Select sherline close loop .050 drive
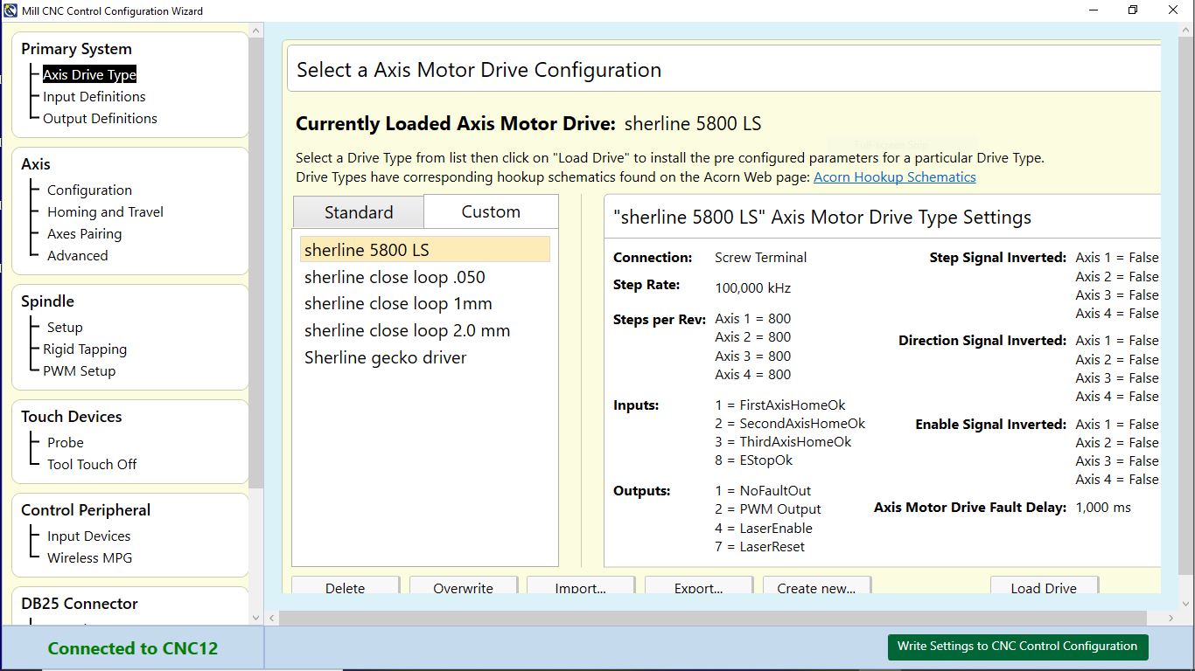This screenshot has width=1195, height=671. [425, 277]
